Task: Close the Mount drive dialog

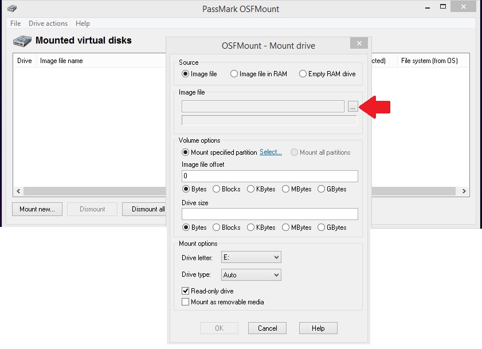Action: click(359, 43)
